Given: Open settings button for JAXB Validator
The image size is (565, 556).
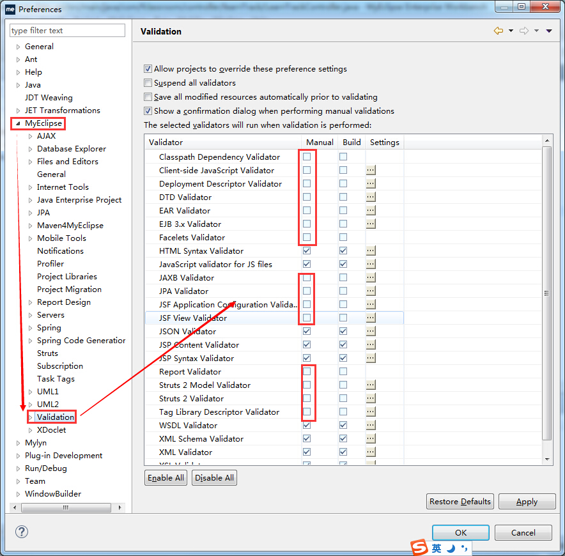Looking at the screenshot, I should point(371,277).
